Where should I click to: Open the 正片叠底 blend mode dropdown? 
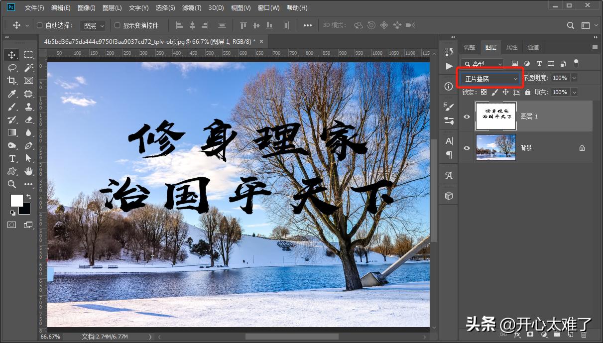490,78
